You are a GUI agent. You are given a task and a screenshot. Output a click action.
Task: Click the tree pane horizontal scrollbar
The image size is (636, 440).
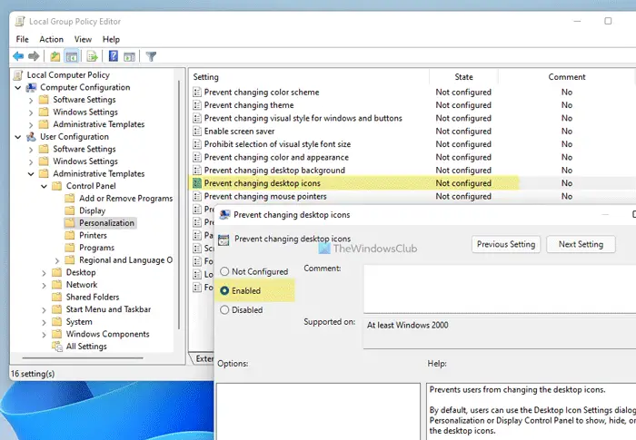tap(83, 358)
